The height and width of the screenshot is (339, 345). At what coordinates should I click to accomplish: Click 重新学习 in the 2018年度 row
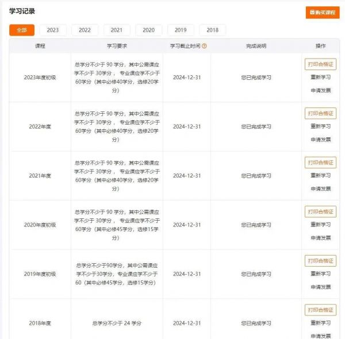(x=321, y=323)
